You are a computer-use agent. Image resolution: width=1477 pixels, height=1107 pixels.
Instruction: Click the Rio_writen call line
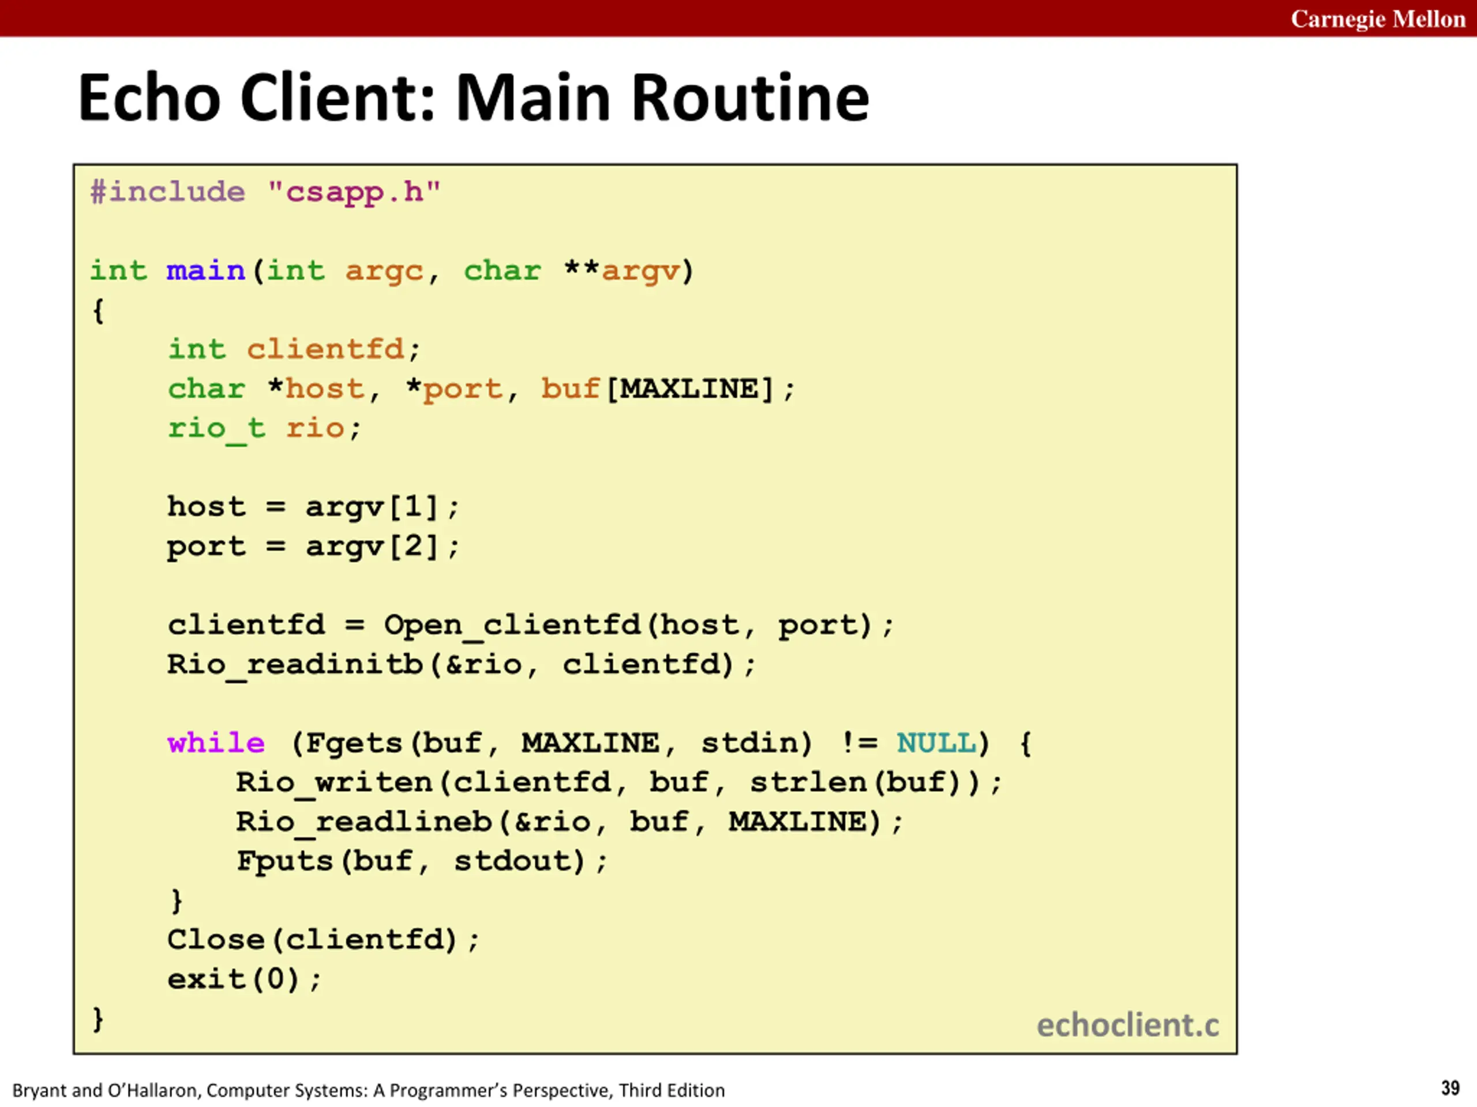pyautogui.click(x=619, y=783)
